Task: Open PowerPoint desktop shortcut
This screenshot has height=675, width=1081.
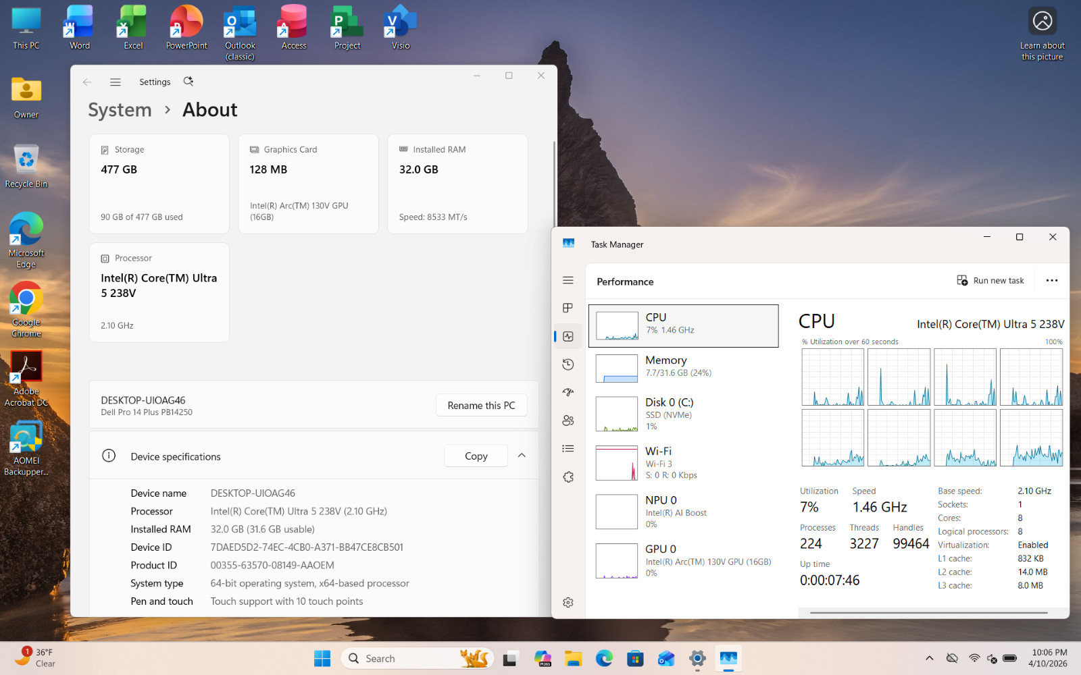Action: (x=186, y=28)
